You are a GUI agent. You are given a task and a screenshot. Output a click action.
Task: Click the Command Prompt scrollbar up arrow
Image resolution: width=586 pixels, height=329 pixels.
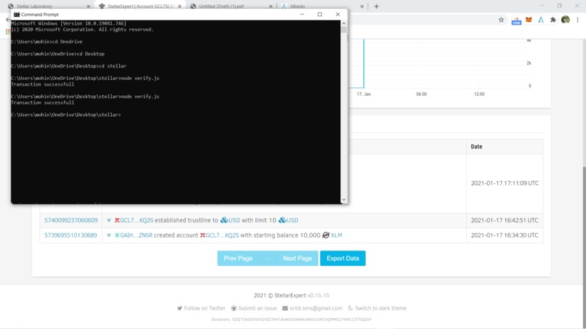click(x=344, y=23)
